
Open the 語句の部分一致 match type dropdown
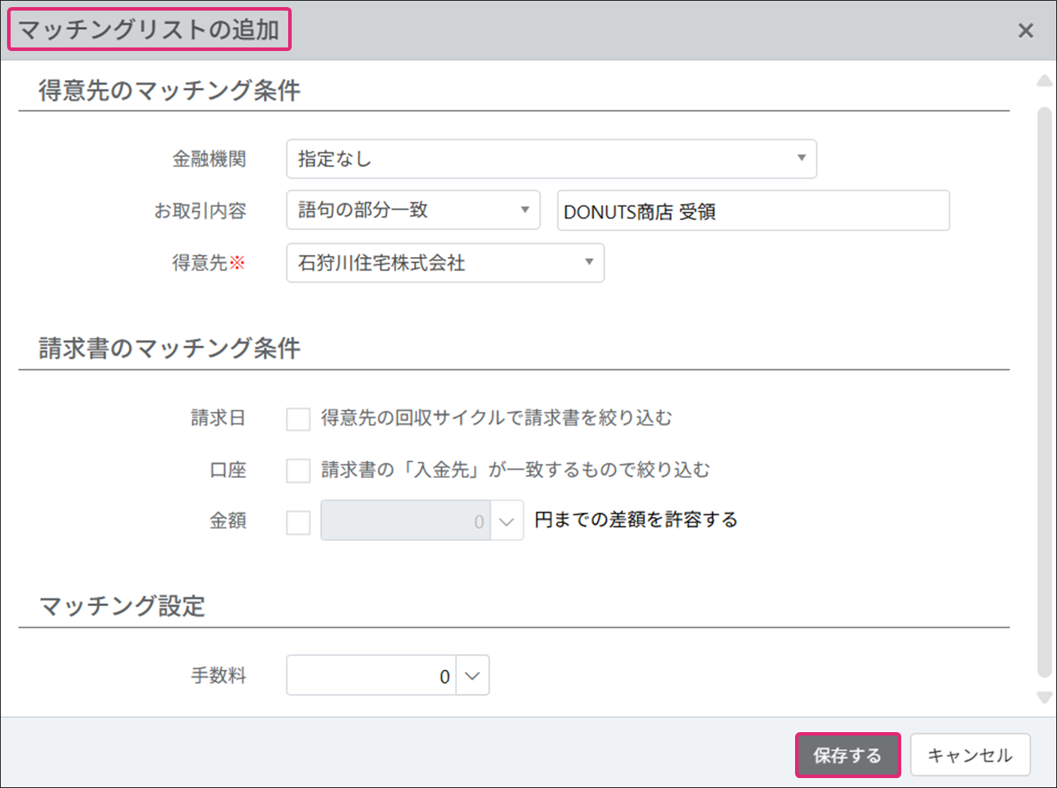click(x=413, y=210)
